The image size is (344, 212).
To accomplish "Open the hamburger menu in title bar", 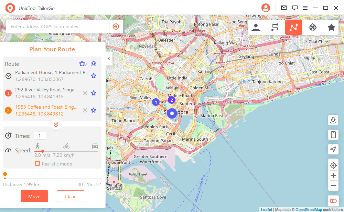I will click(305, 8).
